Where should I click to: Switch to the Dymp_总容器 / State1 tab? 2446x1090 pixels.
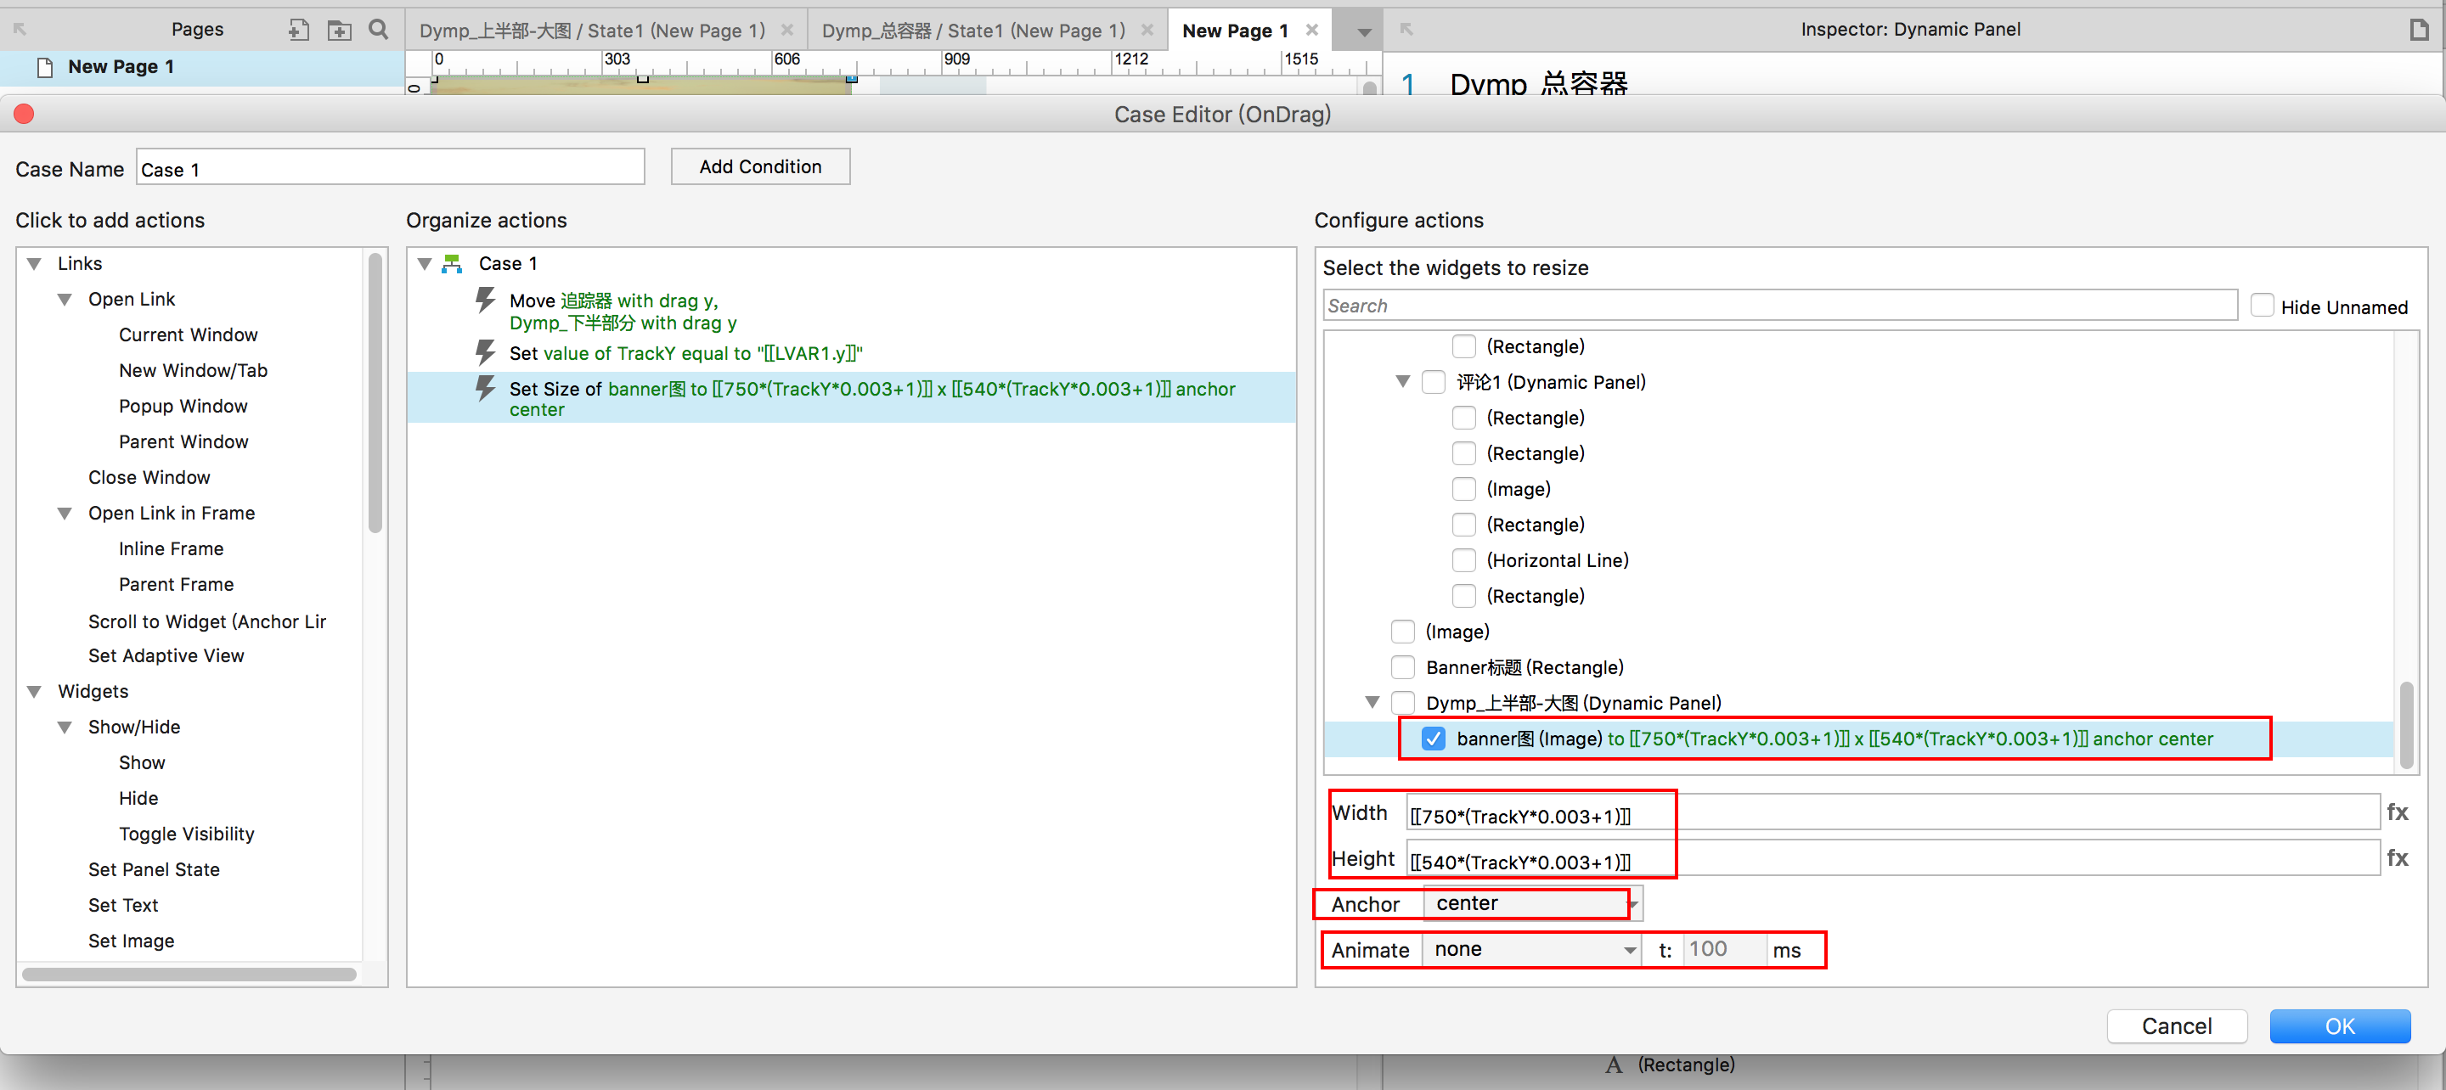pos(973,31)
